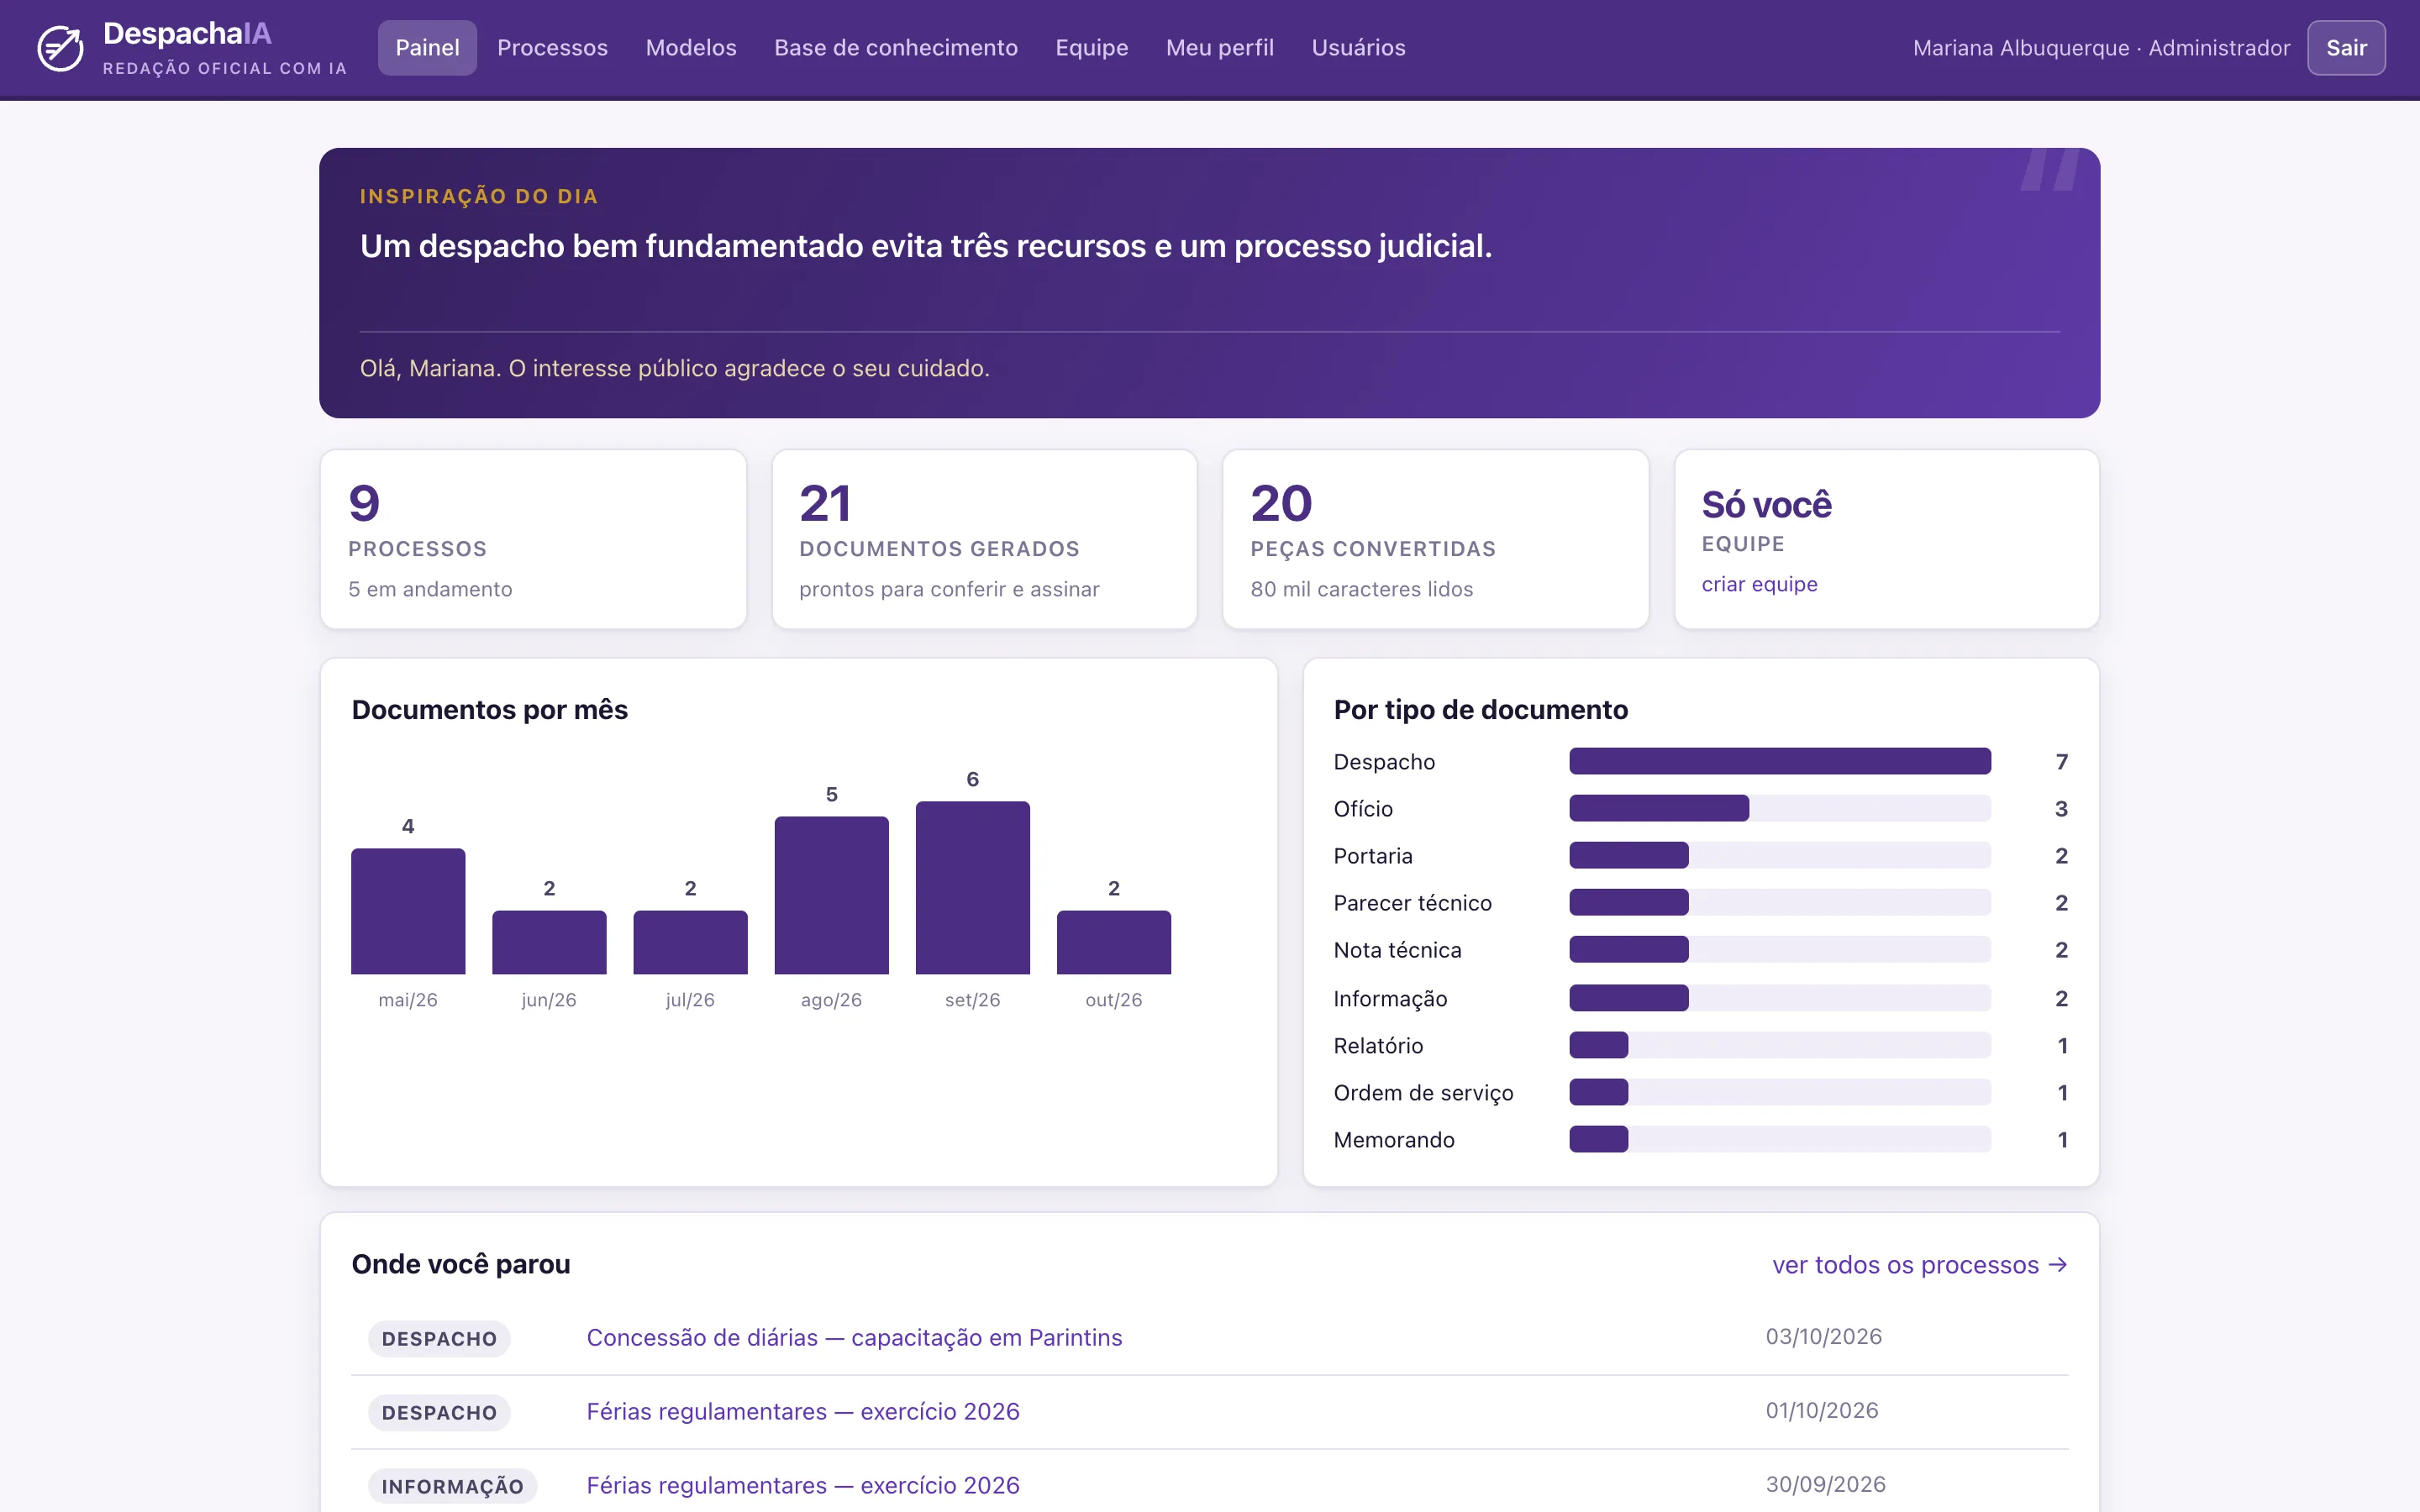Click the Memorando label
Viewport: 2420px width, 1512px height.
pos(1394,1140)
